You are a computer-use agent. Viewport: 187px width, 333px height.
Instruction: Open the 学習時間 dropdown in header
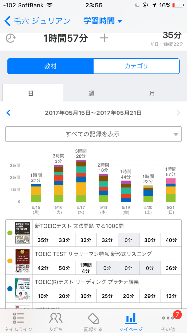pos(103,21)
